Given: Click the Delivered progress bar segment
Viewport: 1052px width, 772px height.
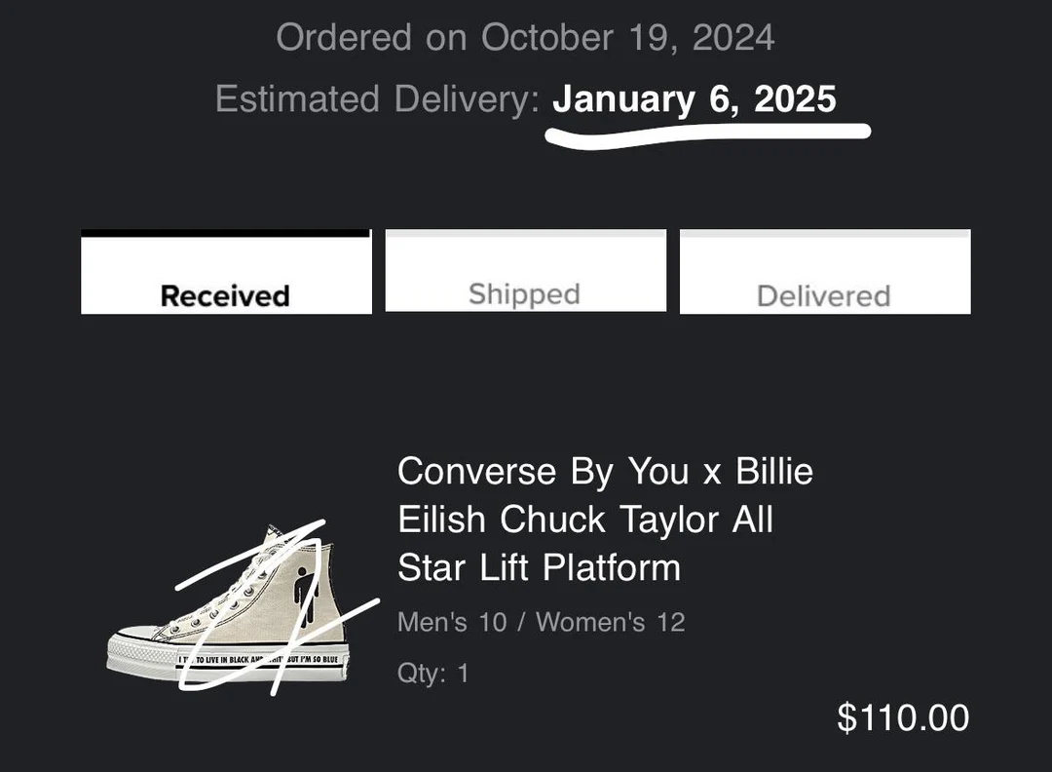Looking at the screenshot, I should (824, 234).
